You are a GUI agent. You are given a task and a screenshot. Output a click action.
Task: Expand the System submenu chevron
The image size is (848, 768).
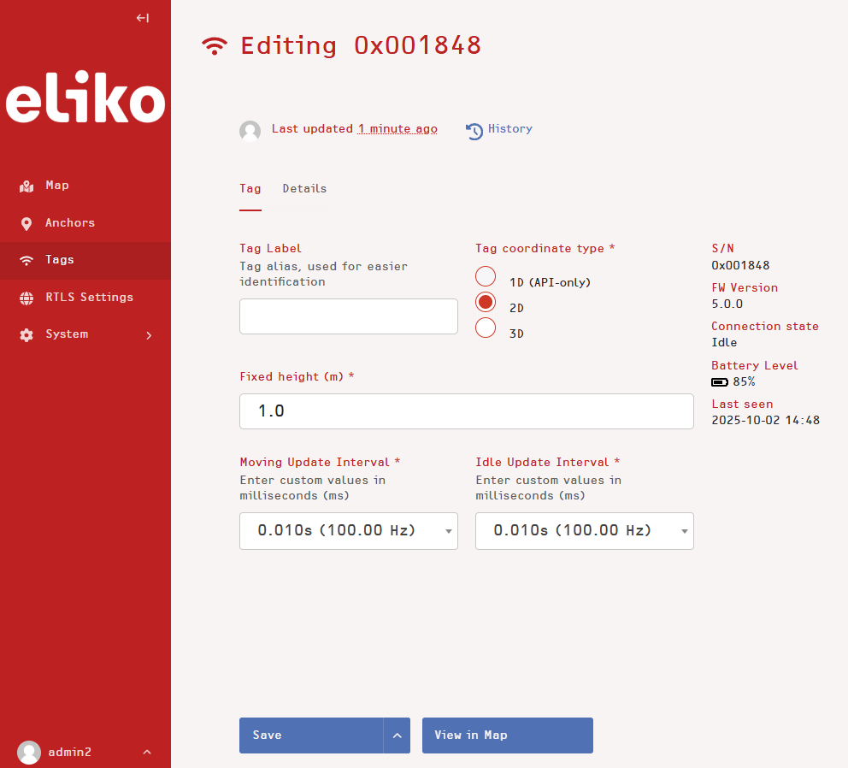tap(149, 335)
